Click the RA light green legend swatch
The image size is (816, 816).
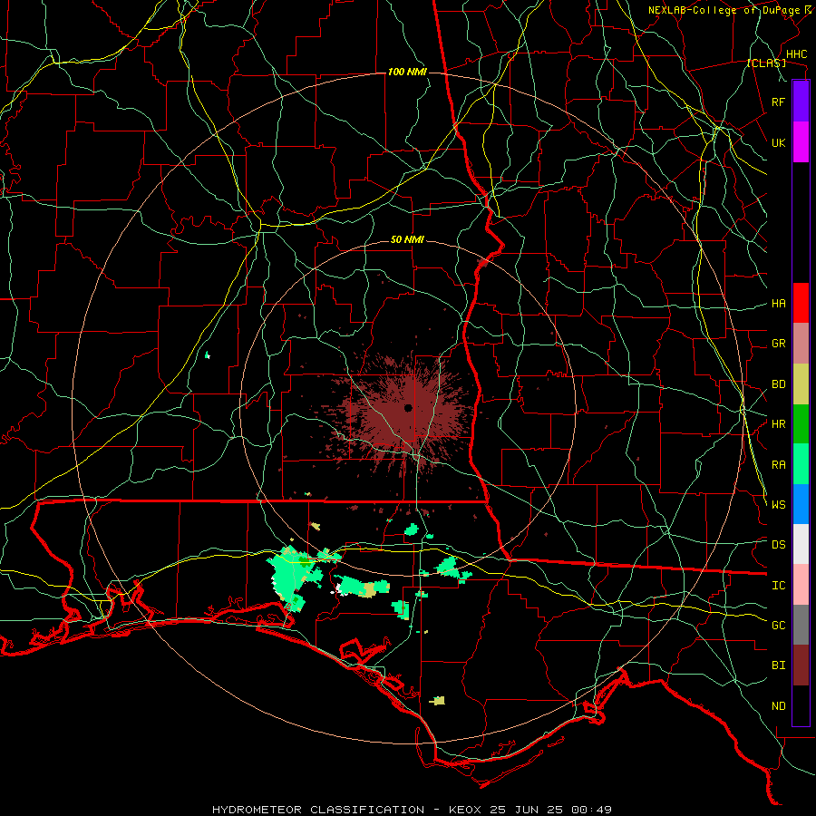pyautogui.click(x=801, y=464)
